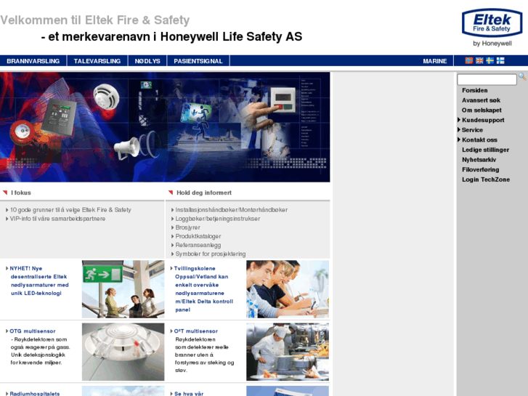The image size is (528, 396).
Task: Open NYHET! Nye desentraliserte Eltek nødlysarmaturer article
Action: coord(39,280)
